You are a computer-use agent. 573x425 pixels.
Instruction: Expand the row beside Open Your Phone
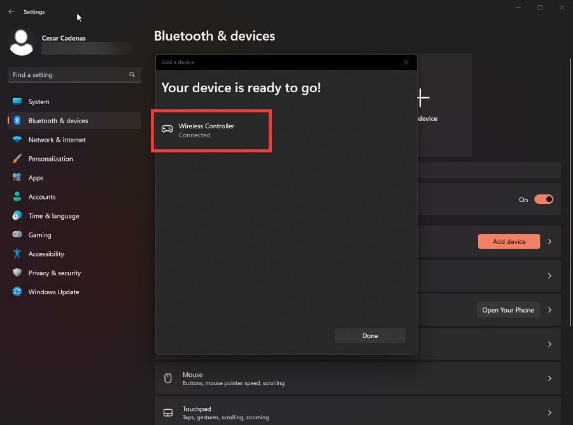pos(549,310)
